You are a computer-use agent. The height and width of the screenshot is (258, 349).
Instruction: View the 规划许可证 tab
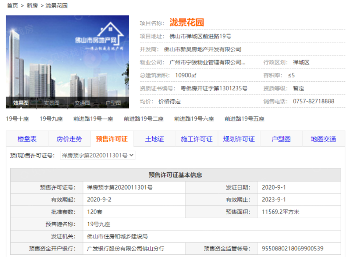click(x=239, y=139)
